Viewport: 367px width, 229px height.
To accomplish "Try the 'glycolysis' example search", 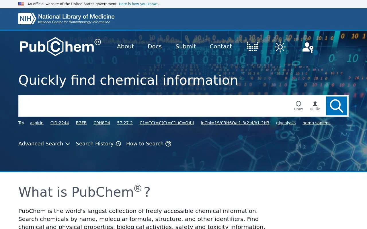I will (x=286, y=123).
